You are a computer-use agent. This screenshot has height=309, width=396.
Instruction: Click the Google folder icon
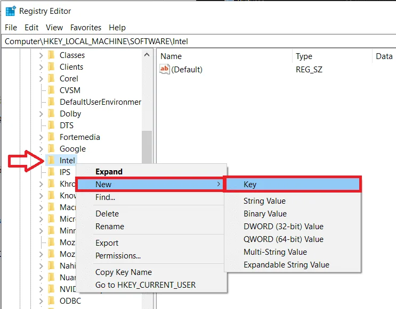point(51,148)
